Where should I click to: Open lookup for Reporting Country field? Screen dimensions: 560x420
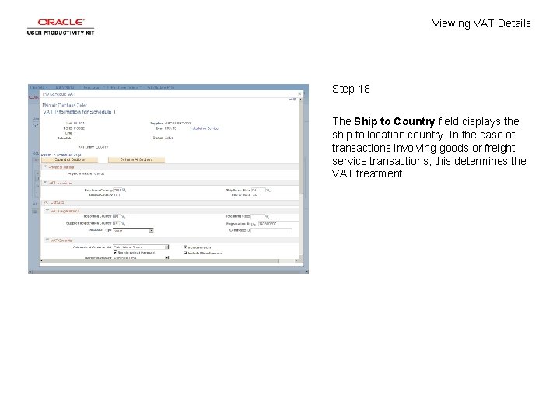pos(124,216)
